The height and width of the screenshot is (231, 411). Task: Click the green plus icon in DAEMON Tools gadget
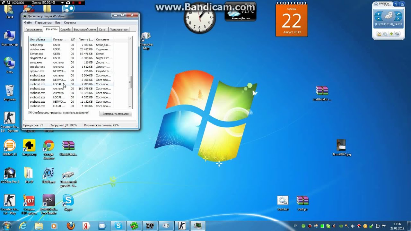(391, 34)
